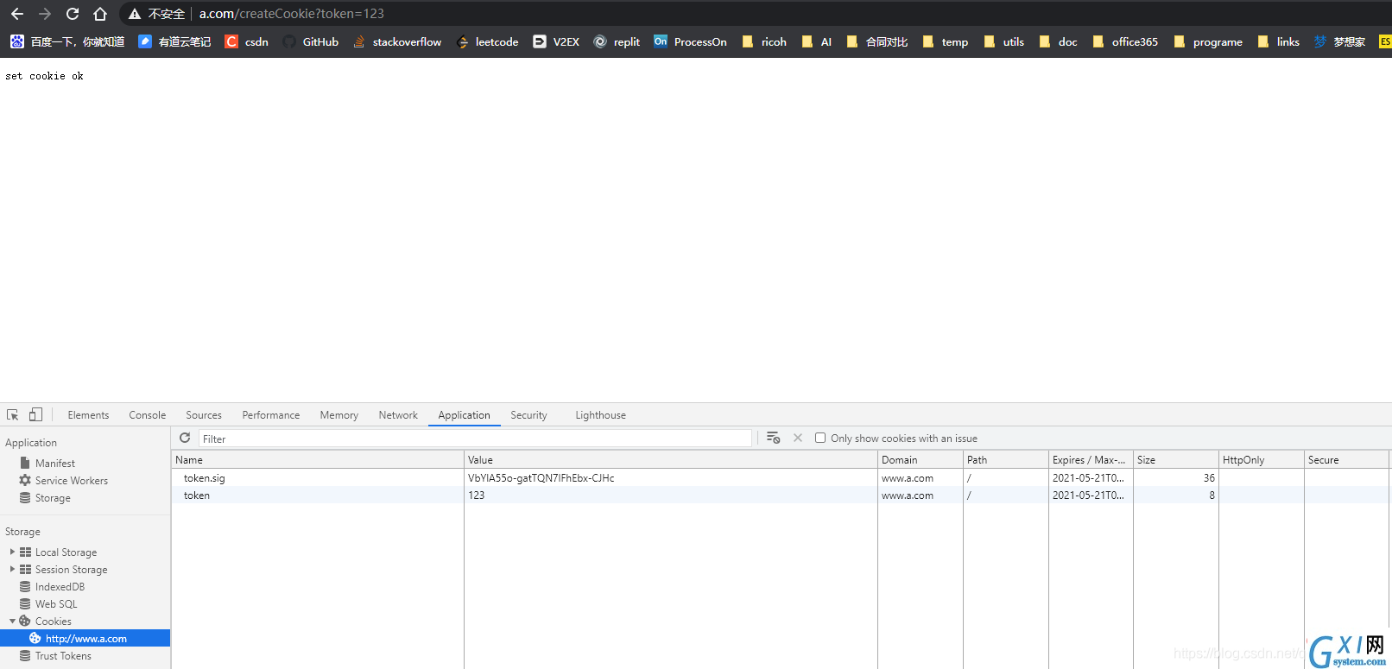Expand the Local Storage tree arrow
The width and height of the screenshot is (1392, 669).
click(x=12, y=552)
